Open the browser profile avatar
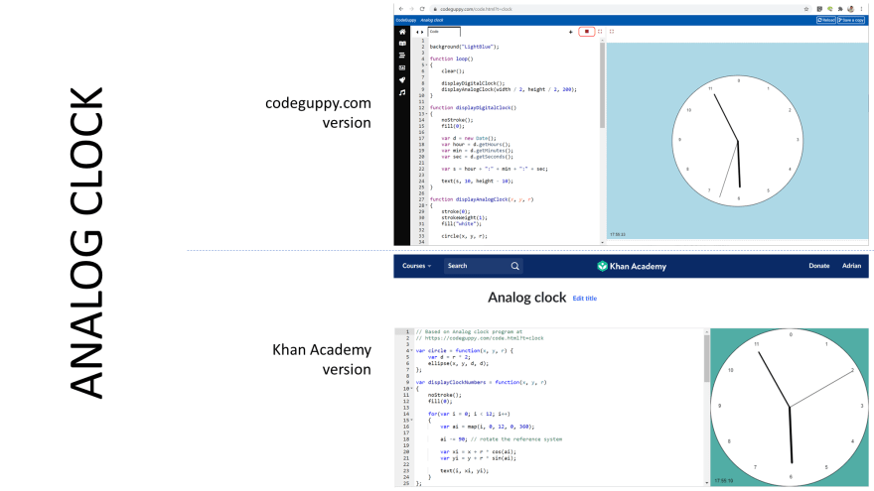The height and width of the screenshot is (491, 874). coord(850,9)
